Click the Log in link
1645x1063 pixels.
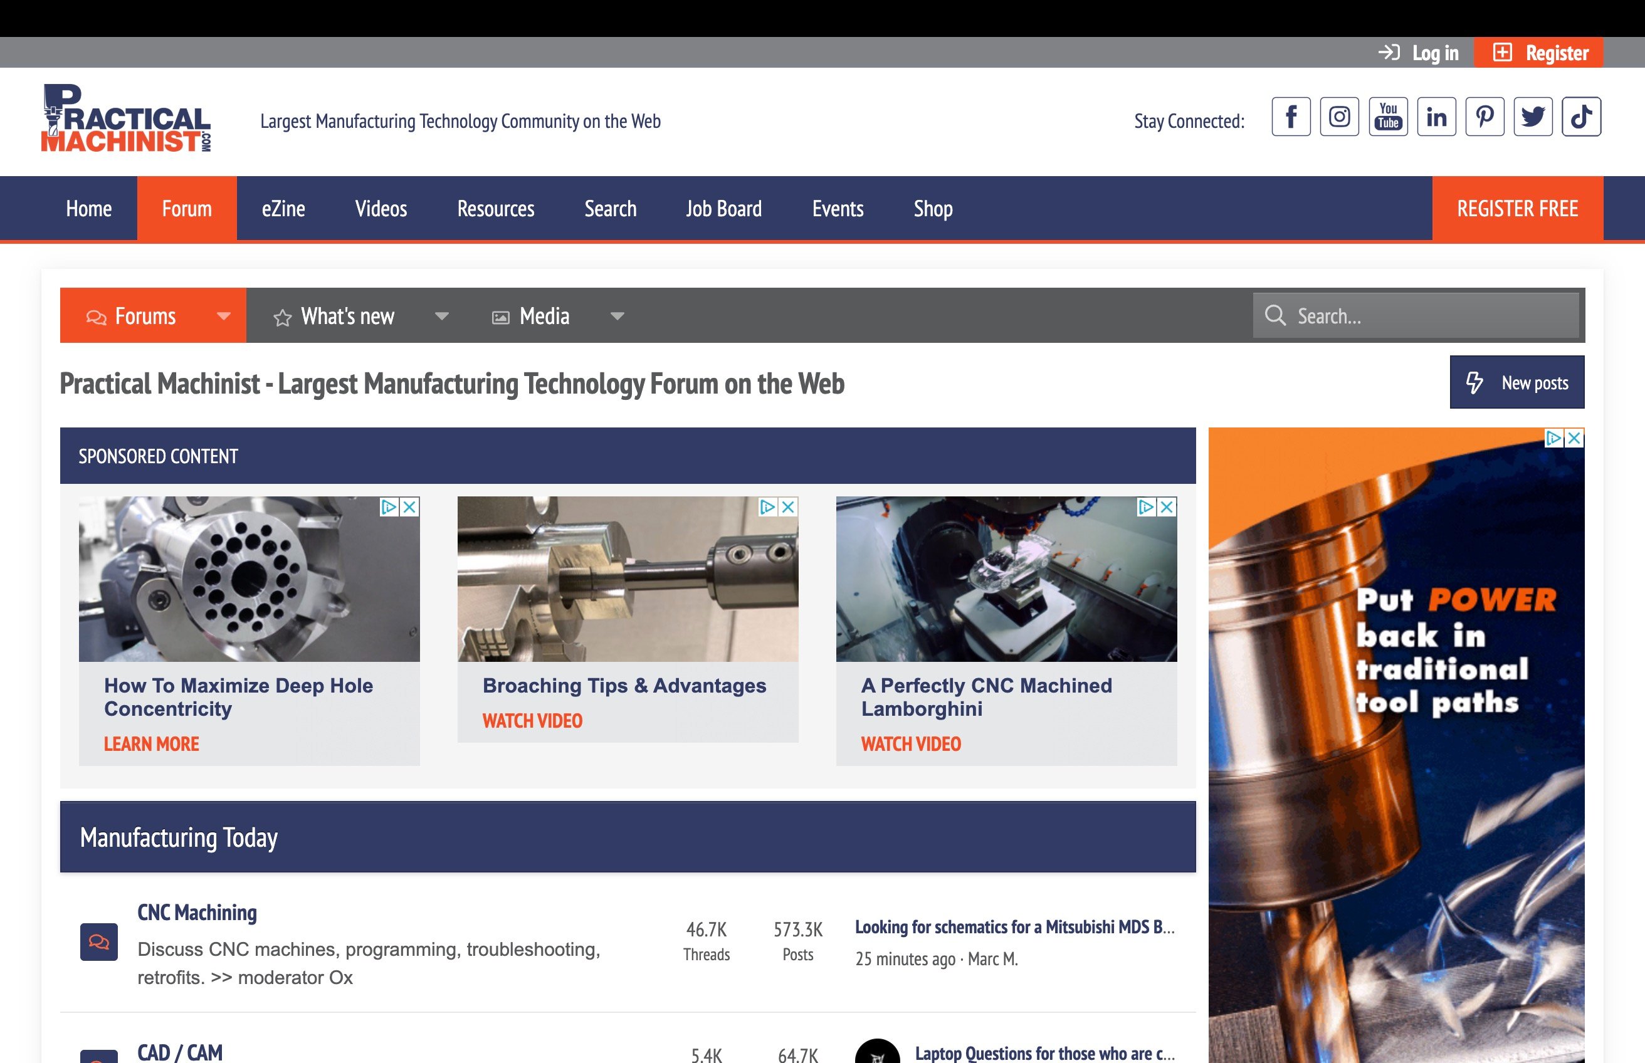click(1419, 53)
